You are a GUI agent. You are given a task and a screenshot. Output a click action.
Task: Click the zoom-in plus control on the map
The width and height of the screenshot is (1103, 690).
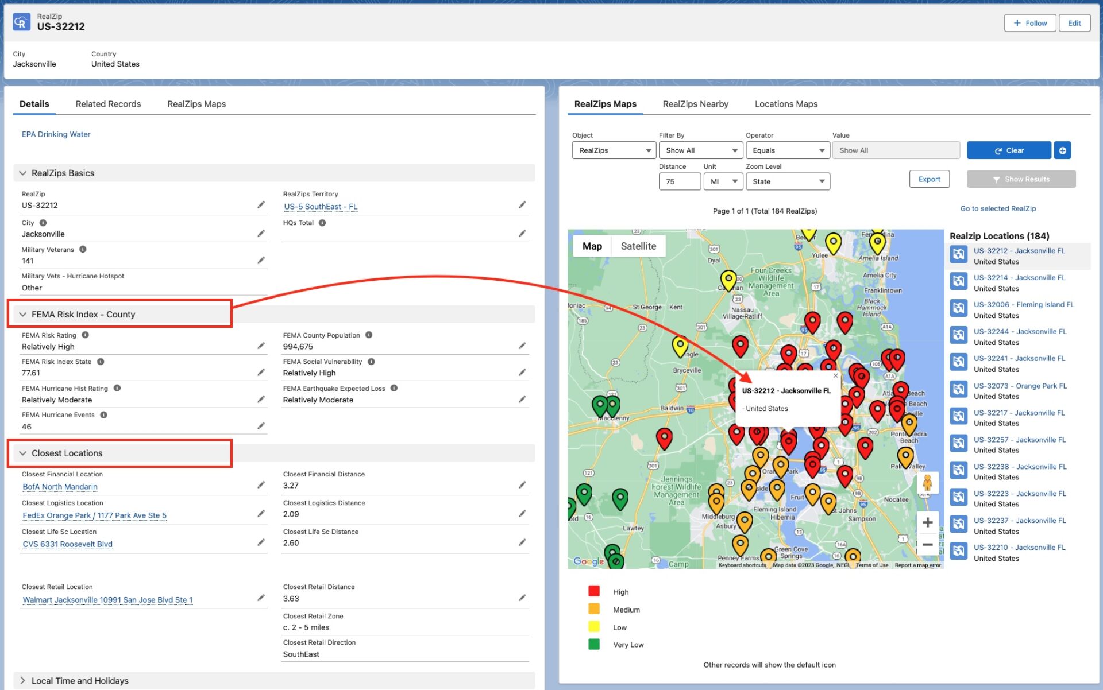click(x=927, y=522)
